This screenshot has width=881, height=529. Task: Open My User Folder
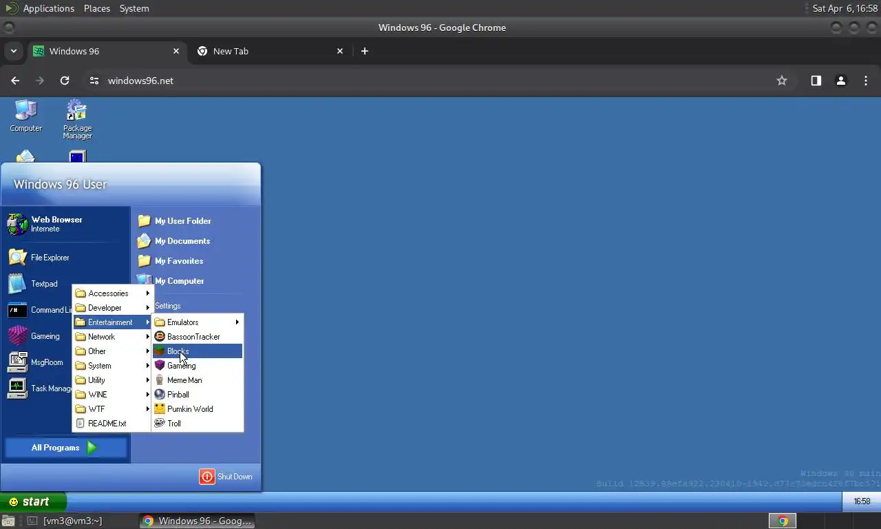coord(175,221)
